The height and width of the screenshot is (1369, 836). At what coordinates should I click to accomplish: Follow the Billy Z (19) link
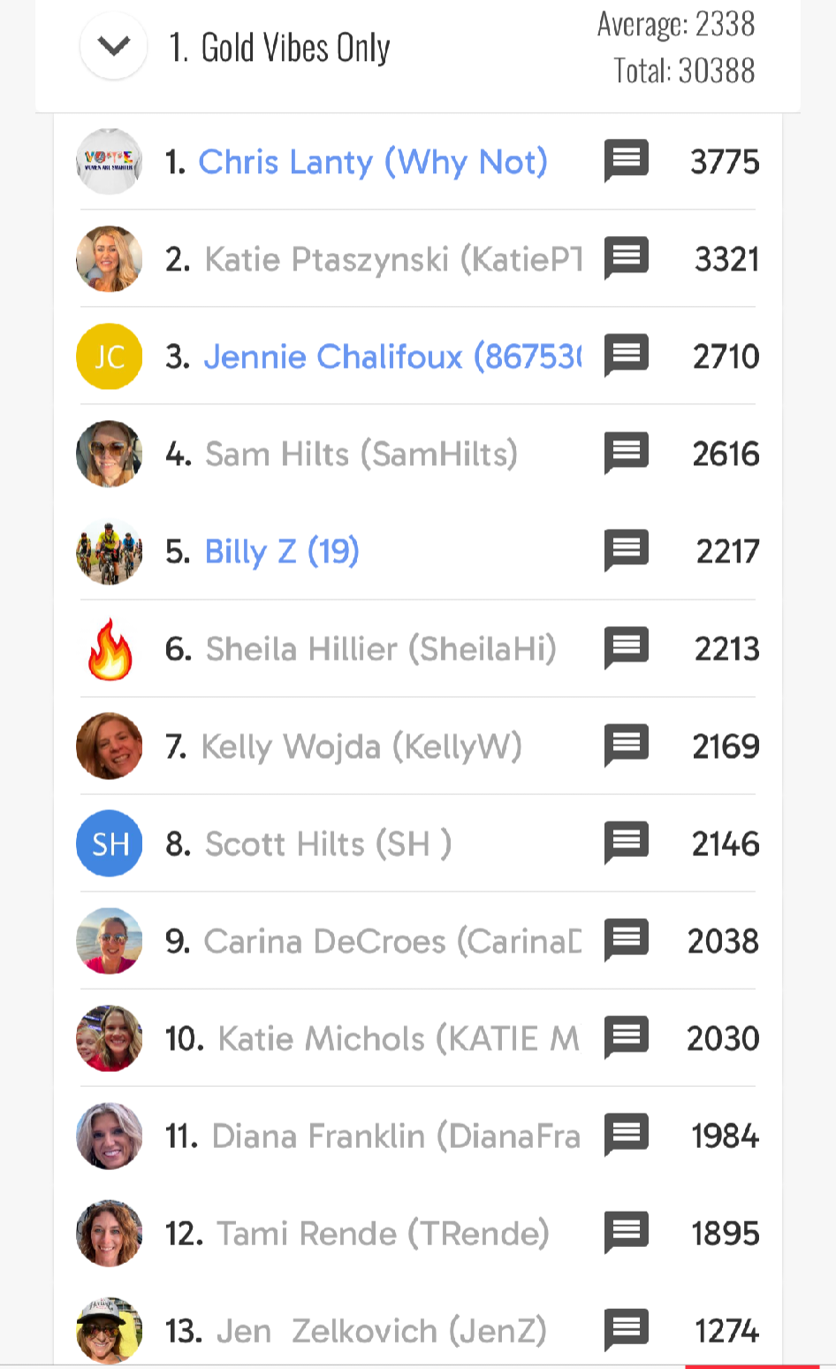click(x=281, y=551)
